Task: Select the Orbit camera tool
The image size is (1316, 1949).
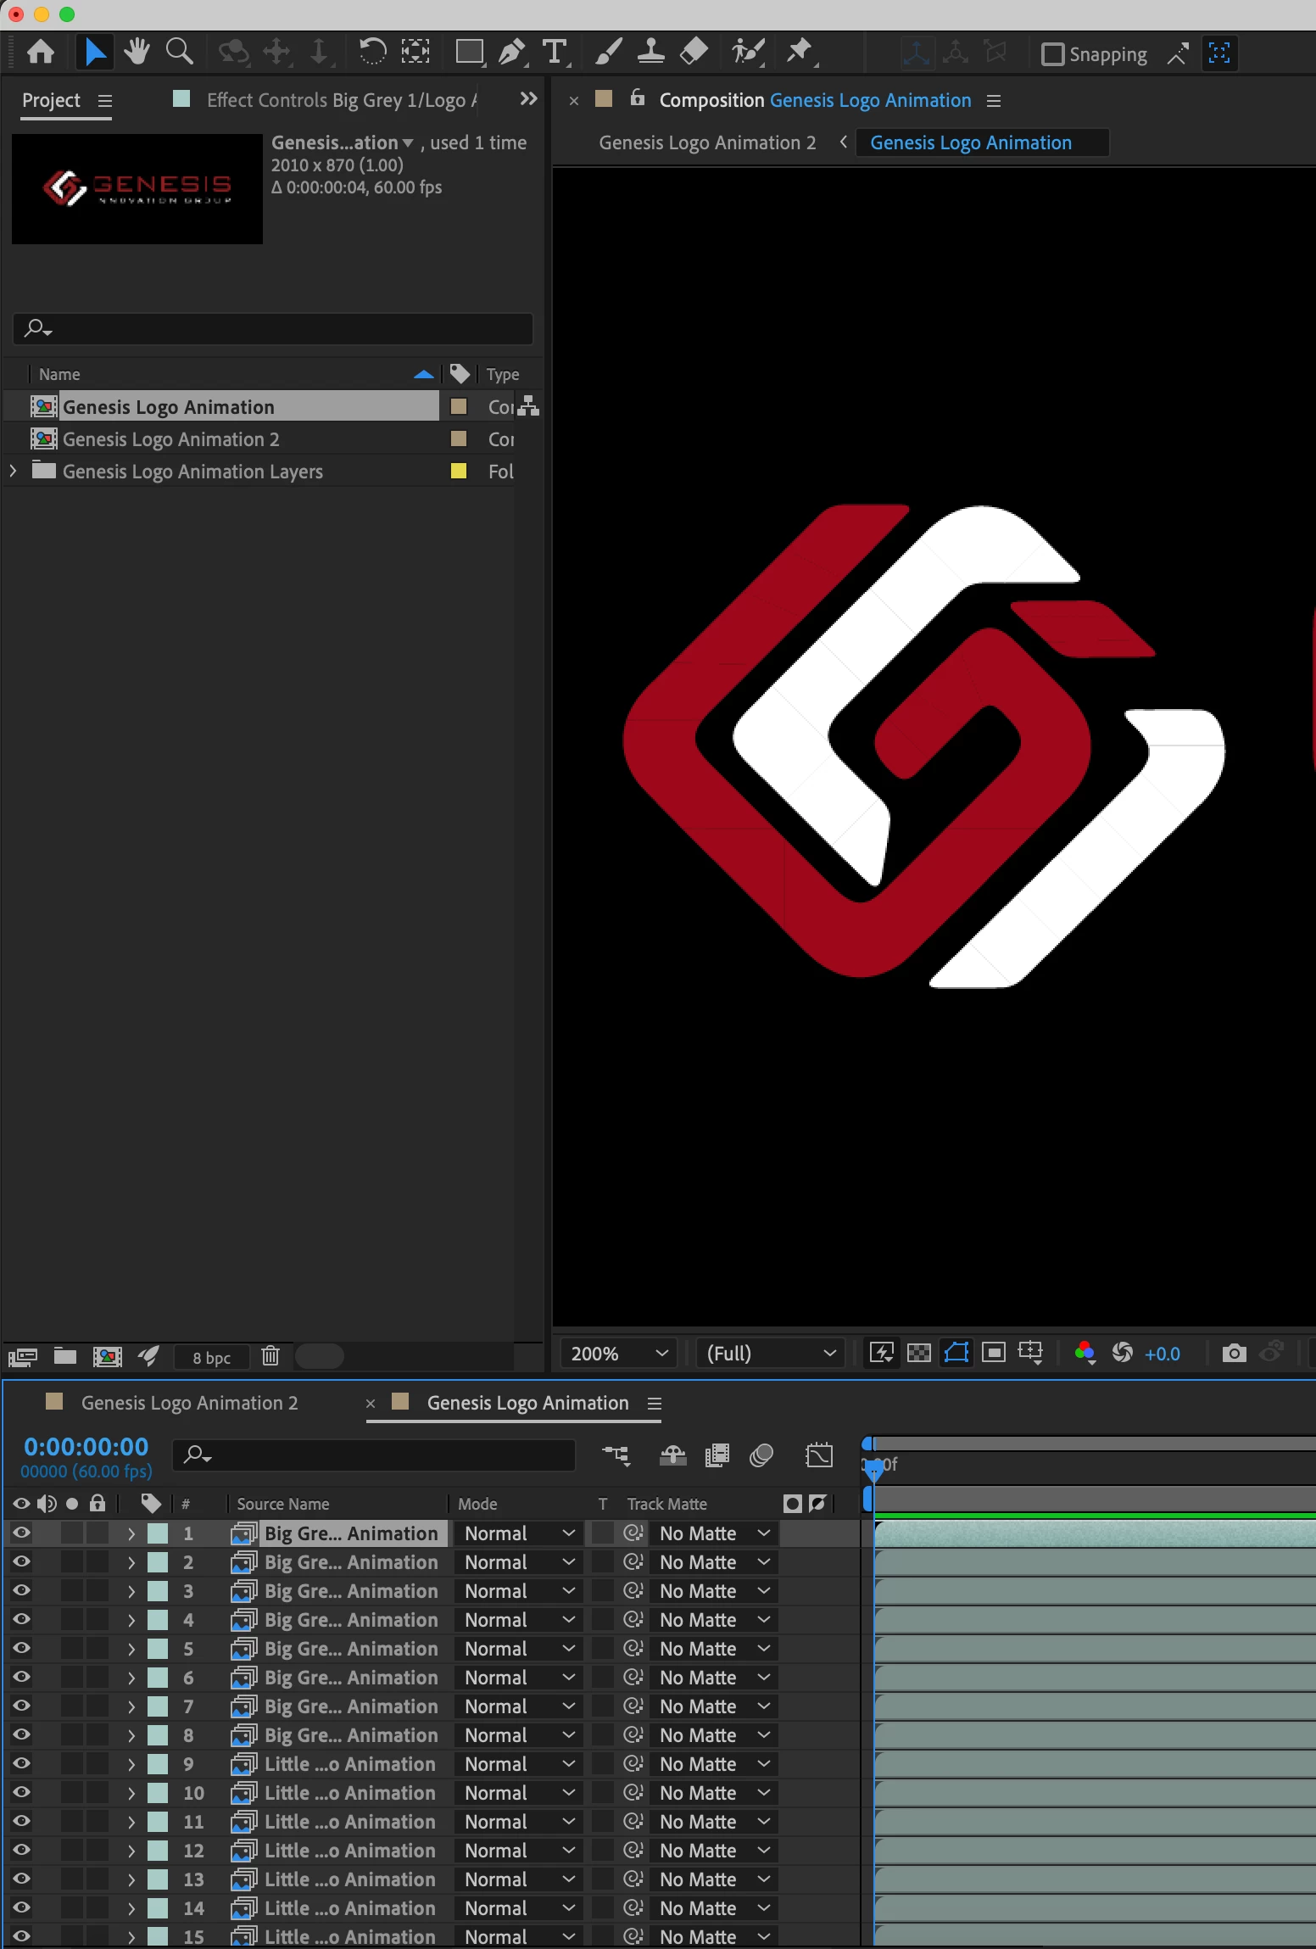Action: pyautogui.click(x=233, y=53)
